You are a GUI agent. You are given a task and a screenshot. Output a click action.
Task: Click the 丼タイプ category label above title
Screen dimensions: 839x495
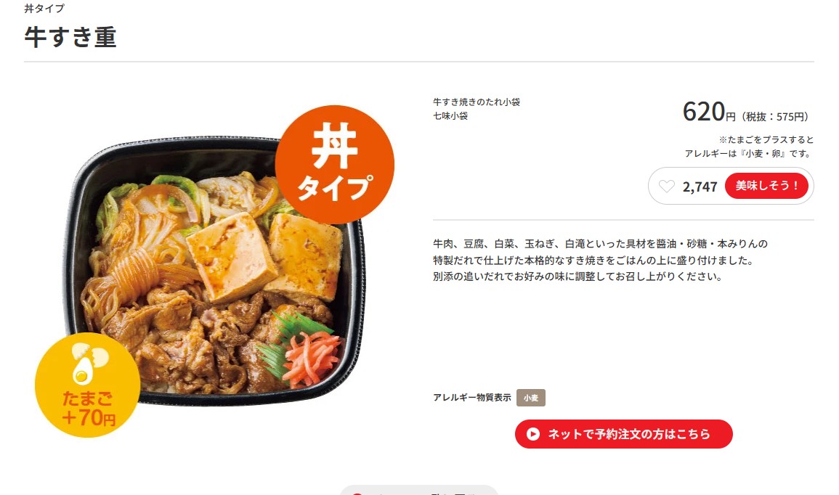coord(44,9)
